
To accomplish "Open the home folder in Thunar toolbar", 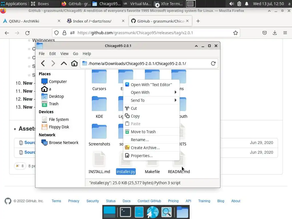I will click(74, 64).
